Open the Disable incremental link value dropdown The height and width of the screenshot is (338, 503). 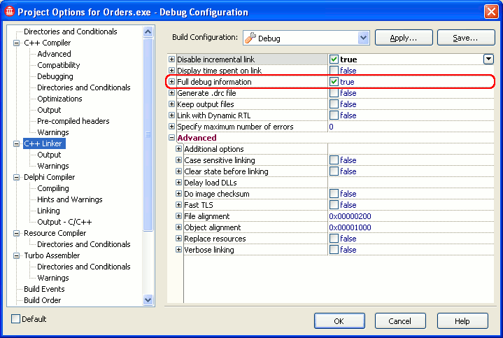[x=488, y=59]
